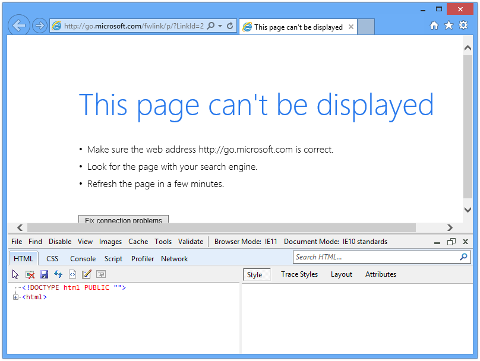Screen dimensions: 480x361
Task: Minimize the developer tools pane
Action: (x=437, y=242)
